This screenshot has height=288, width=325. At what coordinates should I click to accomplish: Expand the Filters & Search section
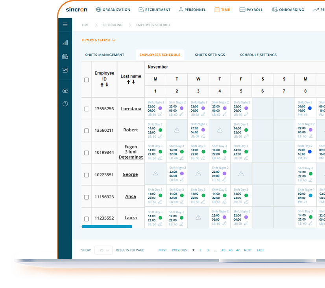[98, 40]
